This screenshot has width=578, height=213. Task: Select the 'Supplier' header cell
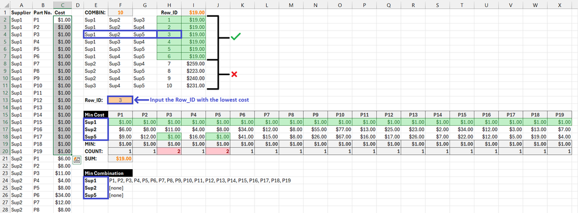point(21,12)
